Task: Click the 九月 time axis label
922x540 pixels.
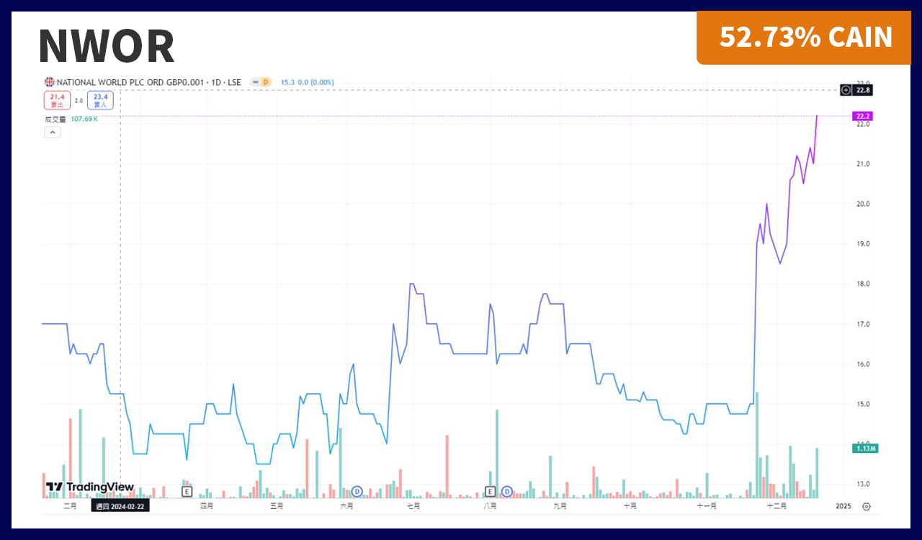Action: click(560, 506)
